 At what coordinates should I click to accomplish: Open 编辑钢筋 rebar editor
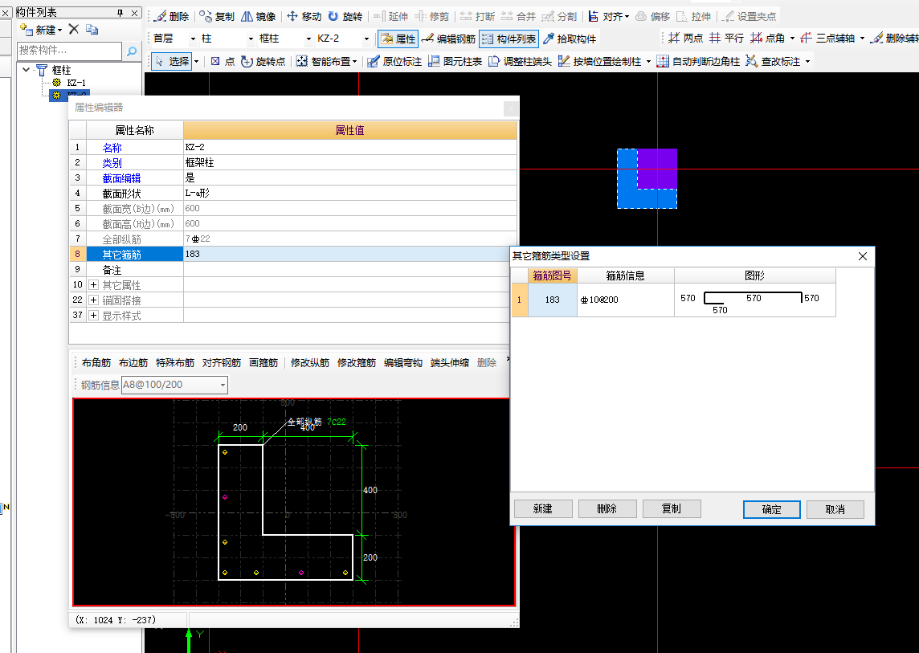pyautogui.click(x=448, y=39)
